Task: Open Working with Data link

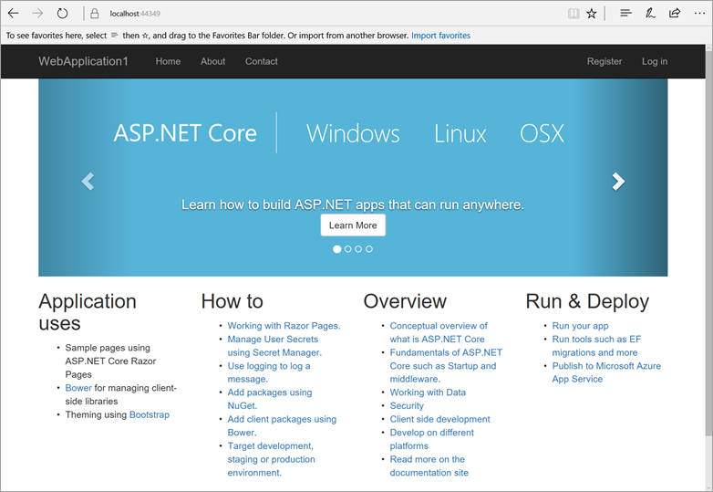Action: pyautogui.click(x=428, y=393)
